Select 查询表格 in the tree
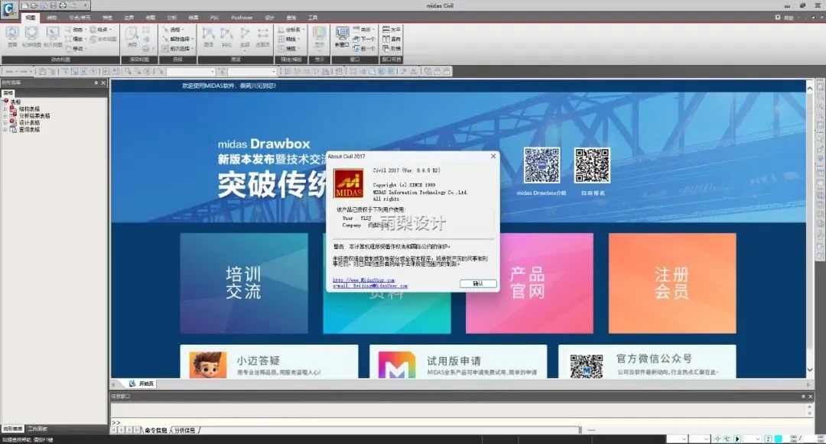826x444 pixels. pos(29,129)
